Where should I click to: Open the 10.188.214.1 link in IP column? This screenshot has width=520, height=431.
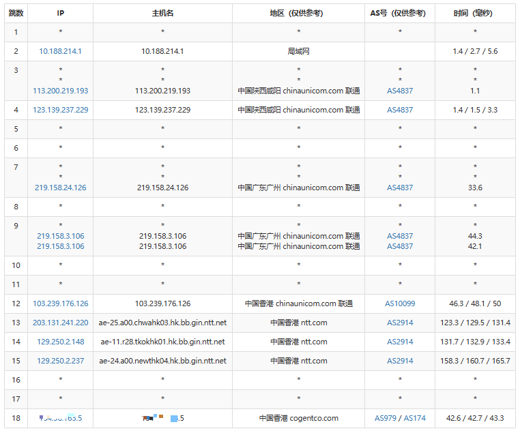click(60, 51)
